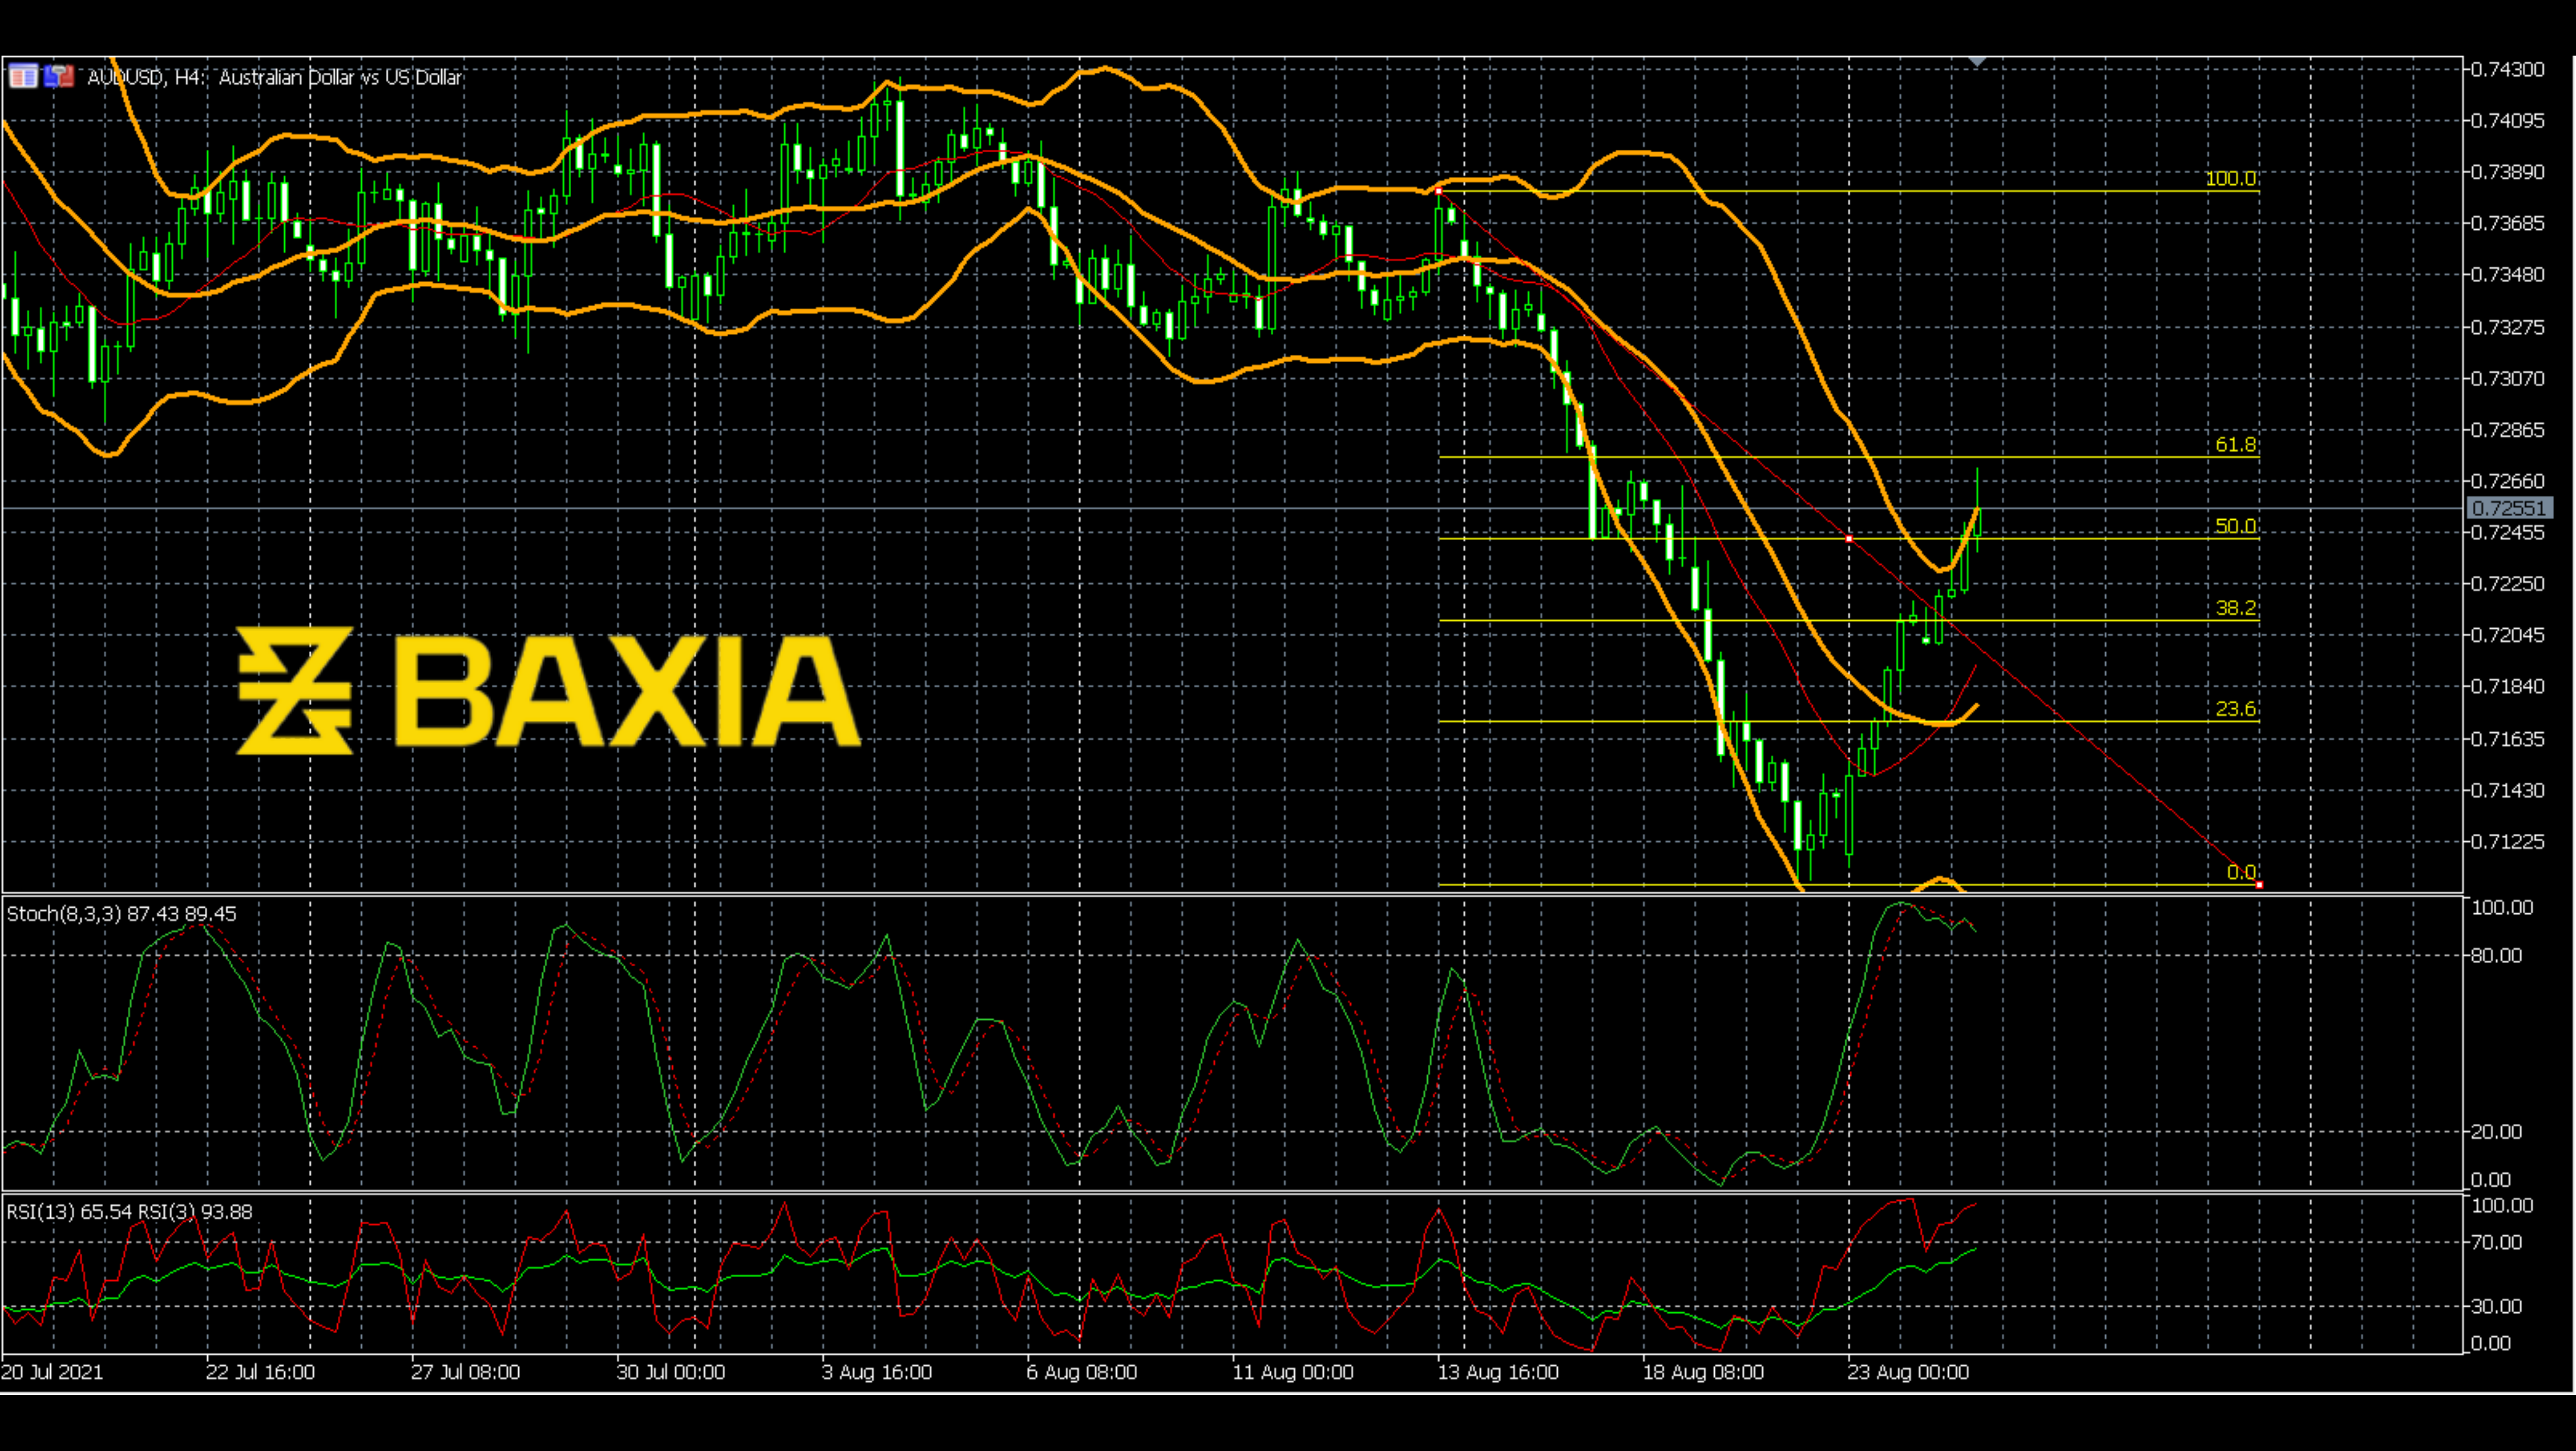Select the Fibonacci 38.2 level label
This screenshot has width=2576, height=1451.
2236,608
